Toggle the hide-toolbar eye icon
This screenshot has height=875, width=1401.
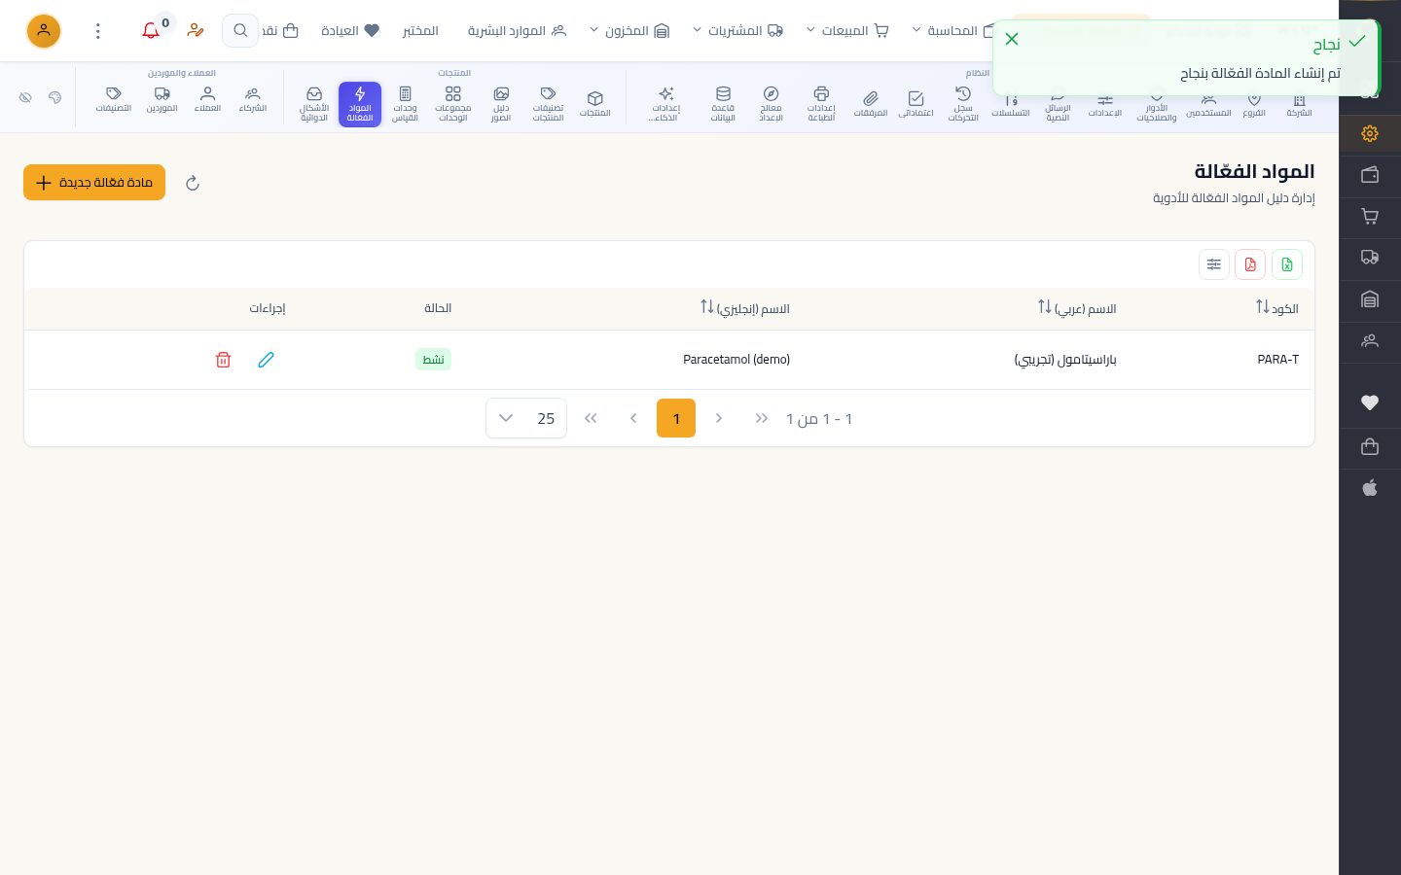(25, 97)
